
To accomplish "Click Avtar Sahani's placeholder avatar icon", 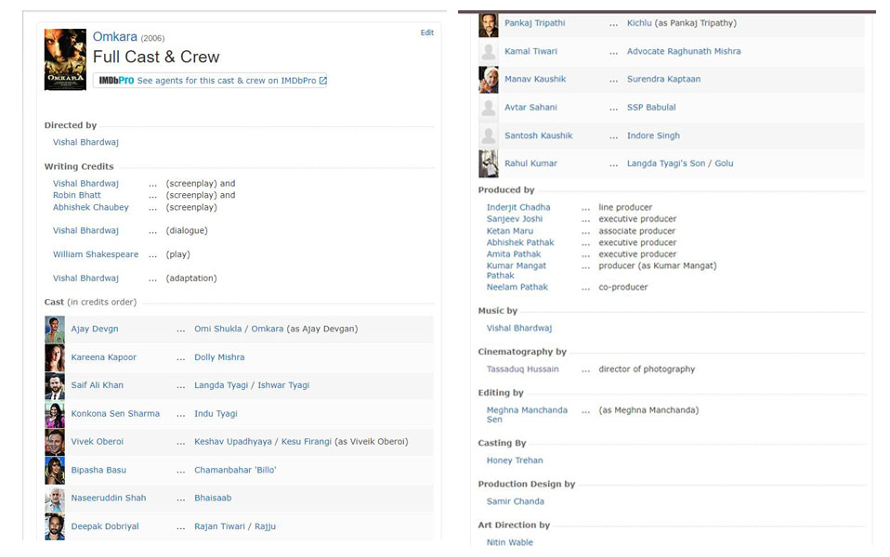I will click(488, 108).
